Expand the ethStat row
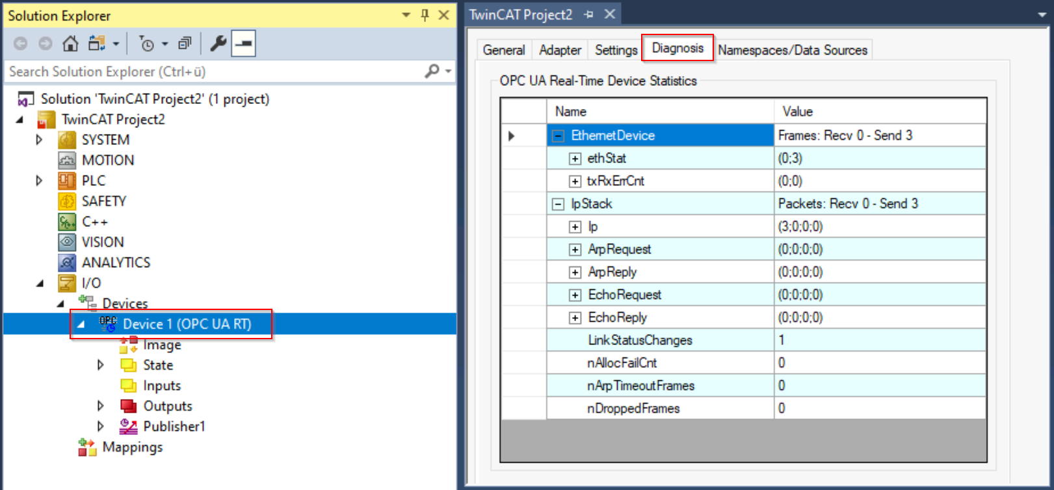This screenshot has width=1054, height=490. [x=575, y=159]
